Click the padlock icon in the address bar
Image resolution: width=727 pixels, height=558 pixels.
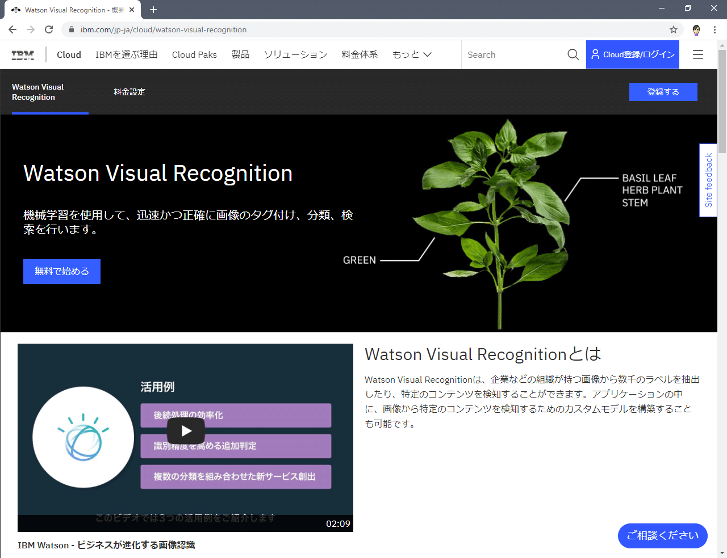pyautogui.click(x=71, y=29)
